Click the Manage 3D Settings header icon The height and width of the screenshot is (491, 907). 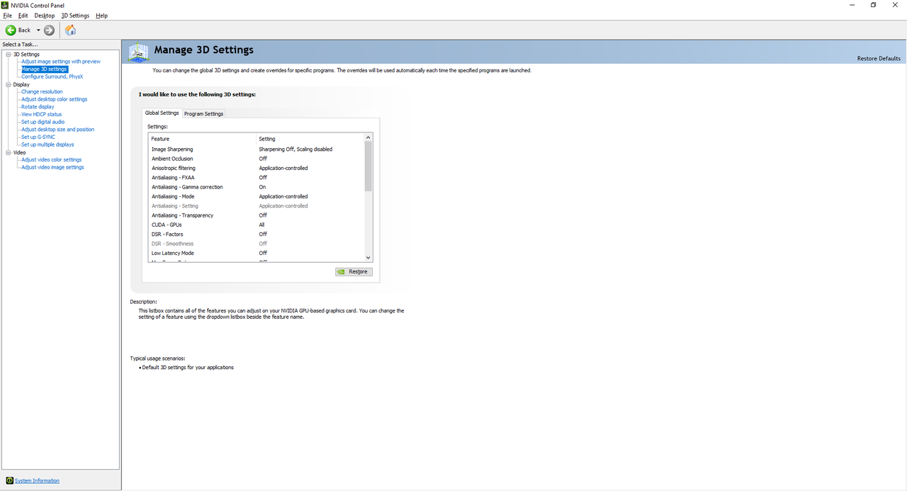pyautogui.click(x=139, y=52)
